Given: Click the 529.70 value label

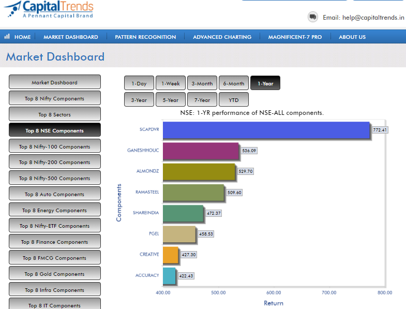Looking at the screenshot, I should pyautogui.click(x=246, y=171).
